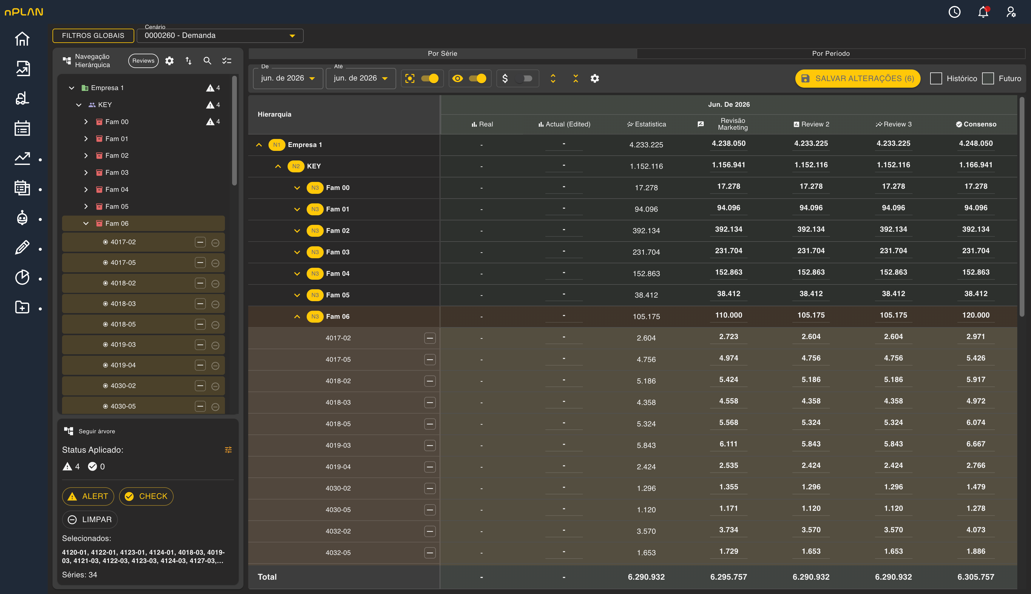This screenshot has height=594, width=1031.
Task: Open the home icon in sidebar
Action: point(22,39)
